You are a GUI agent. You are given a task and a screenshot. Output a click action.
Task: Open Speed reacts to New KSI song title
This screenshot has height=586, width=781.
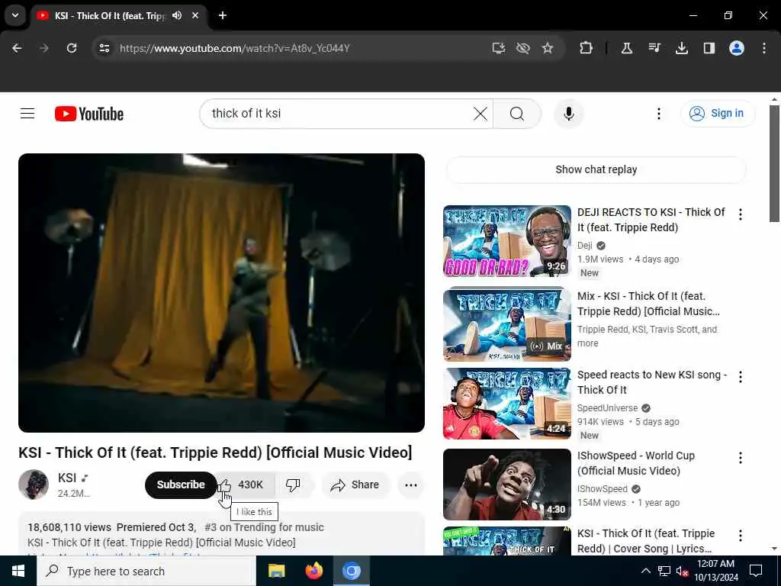(x=652, y=382)
